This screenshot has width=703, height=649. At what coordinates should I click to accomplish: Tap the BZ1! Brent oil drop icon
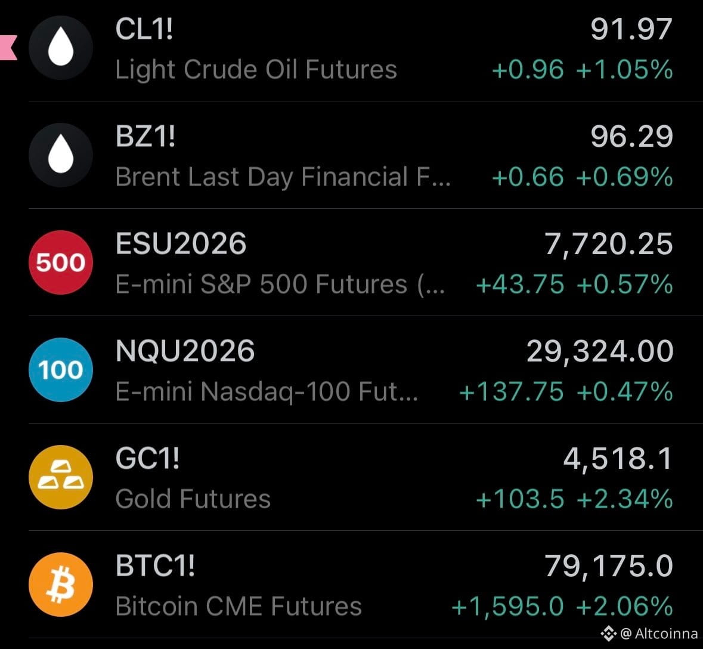tap(61, 154)
